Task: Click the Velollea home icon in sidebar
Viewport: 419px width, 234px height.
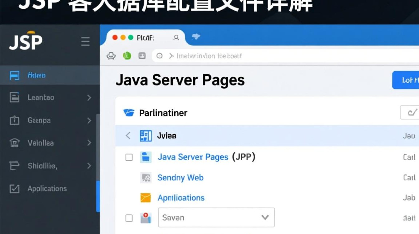Action: 14,143
